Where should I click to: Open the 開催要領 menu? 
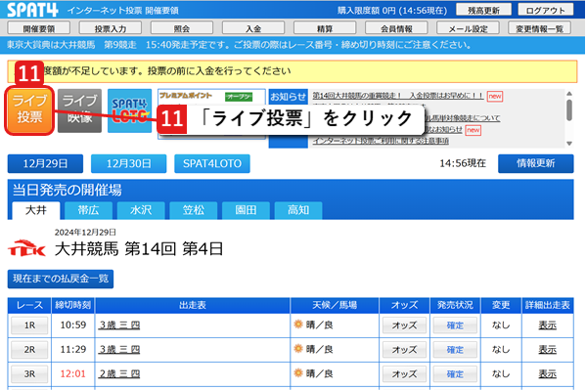(x=39, y=28)
